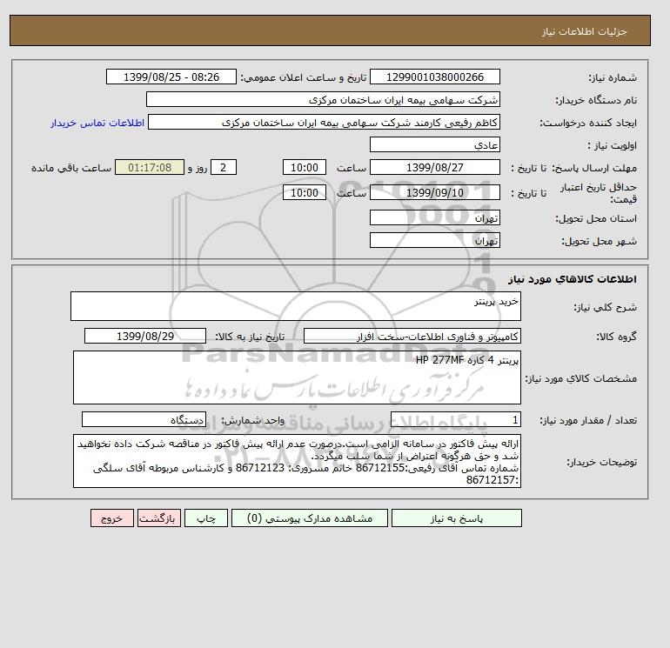Click response deadline date 1399/08/27

pyautogui.click(x=435, y=168)
